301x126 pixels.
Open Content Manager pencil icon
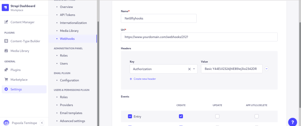tap(6, 22)
